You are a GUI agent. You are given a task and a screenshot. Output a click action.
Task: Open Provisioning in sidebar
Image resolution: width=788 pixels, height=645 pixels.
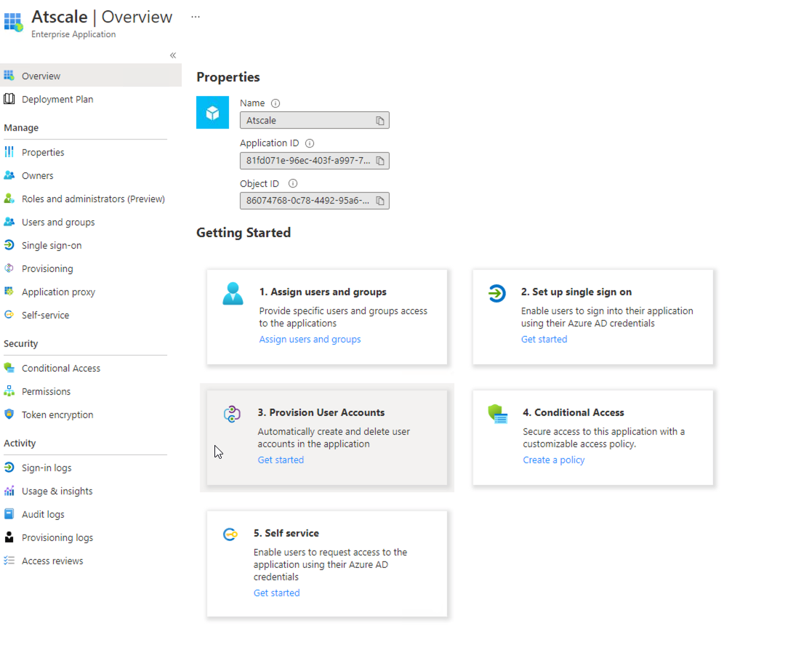pos(47,268)
